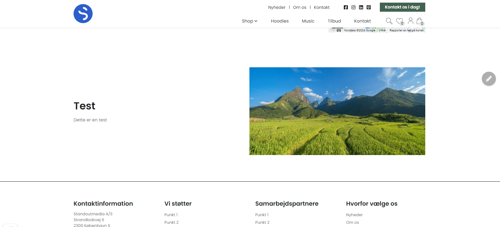Image resolution: width=500 pixels, height=227 pixels.
Task: Open Punkt 1 under Vi støtter
Action: pyautogui.click(x=171, y=215)
